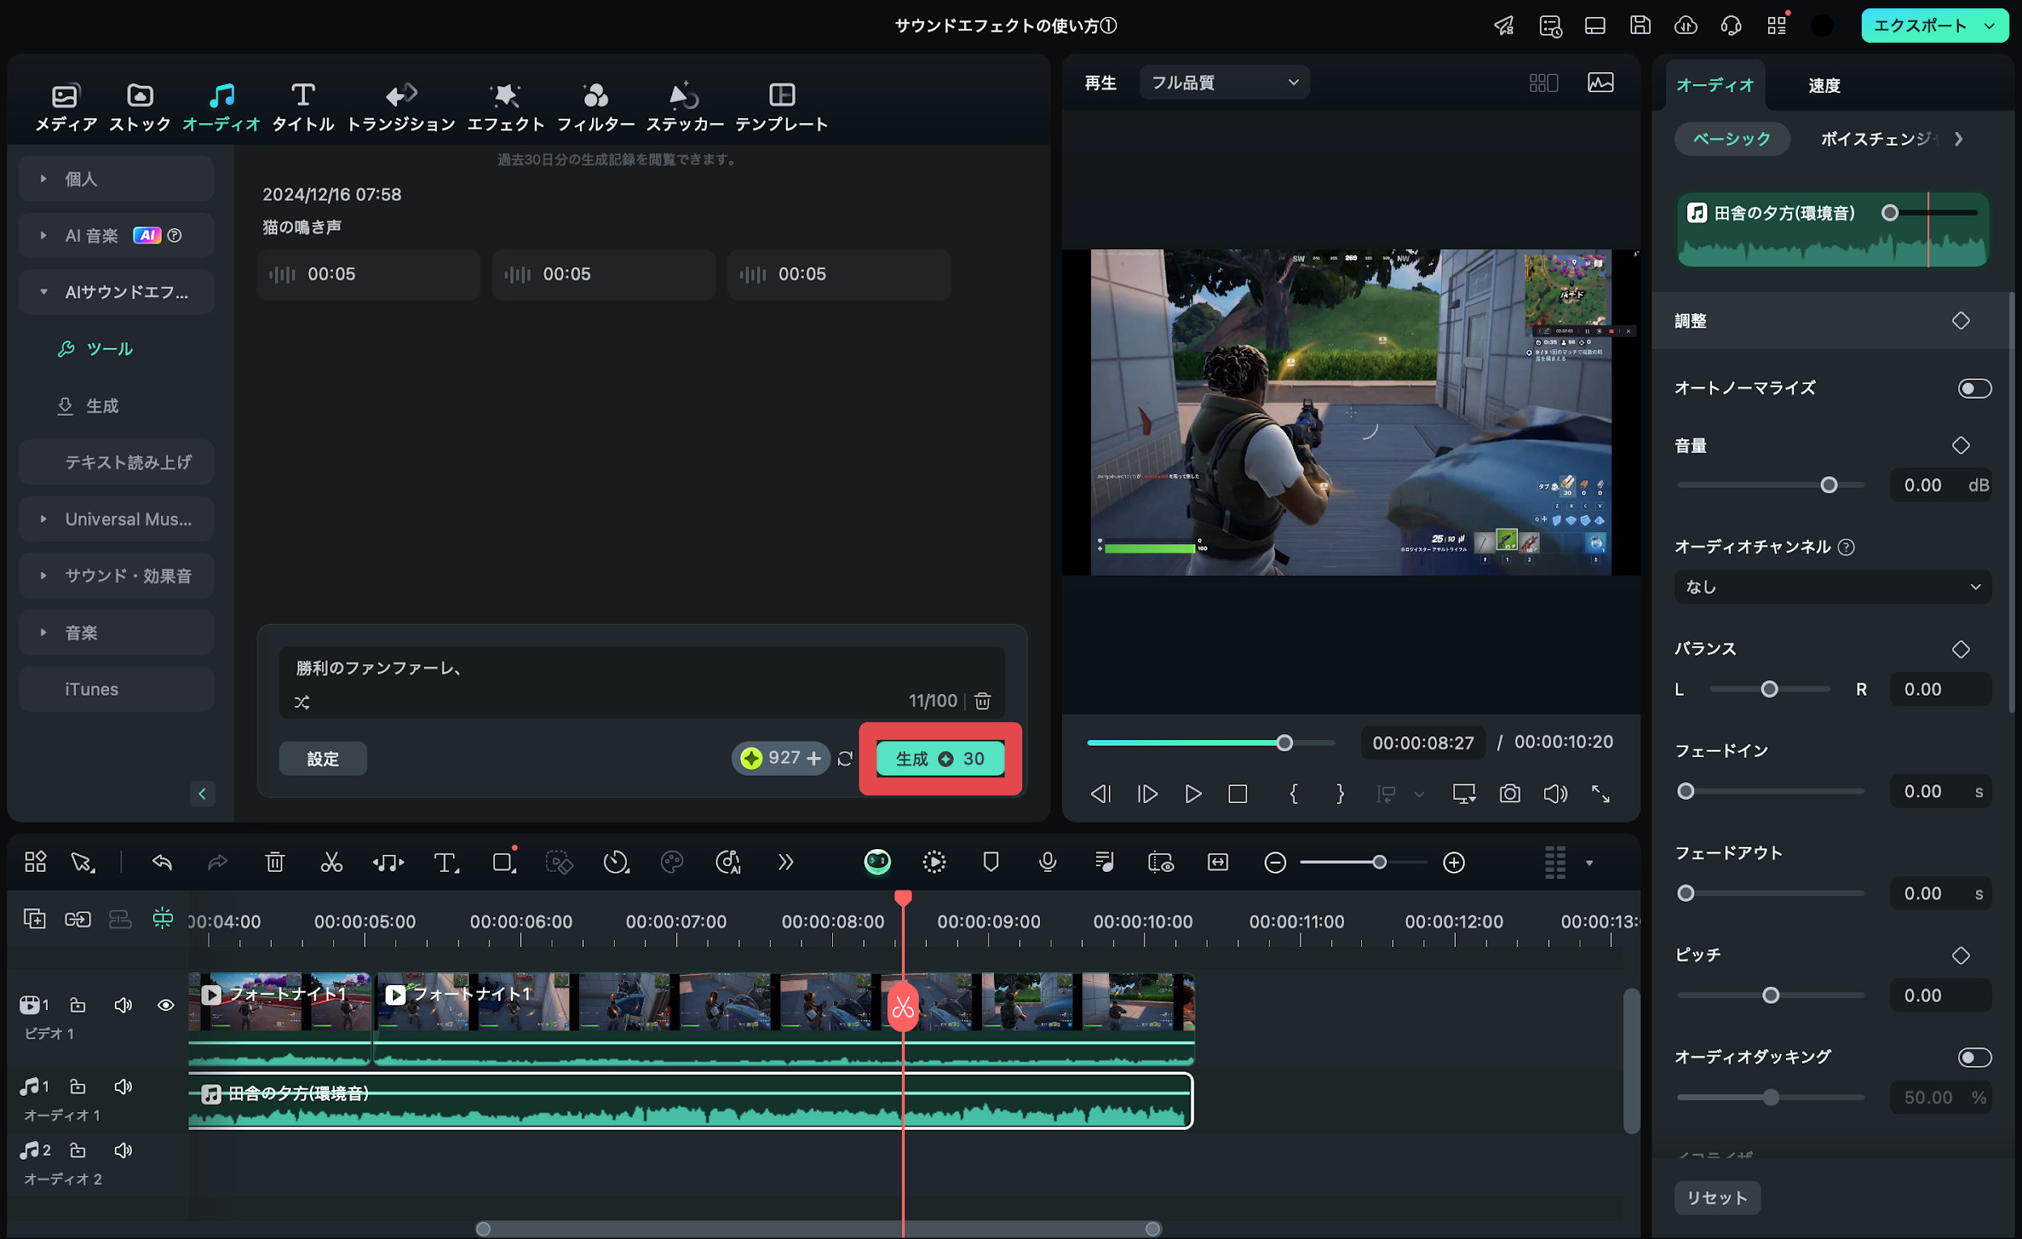Open the テンプレート templates tab
This screenshot has width=2022, height=1239.
[x=781, y=107]
